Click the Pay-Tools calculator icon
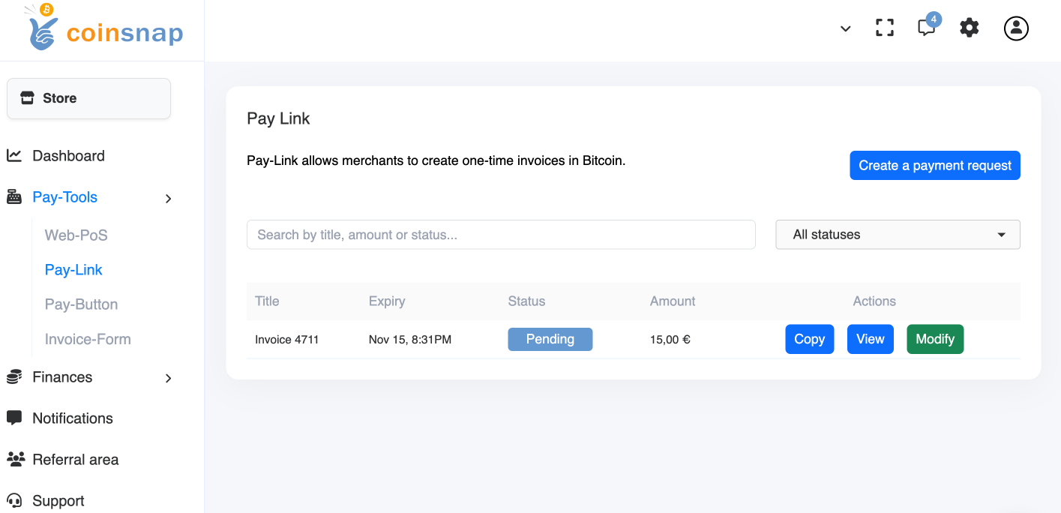 tap(14, 196)
